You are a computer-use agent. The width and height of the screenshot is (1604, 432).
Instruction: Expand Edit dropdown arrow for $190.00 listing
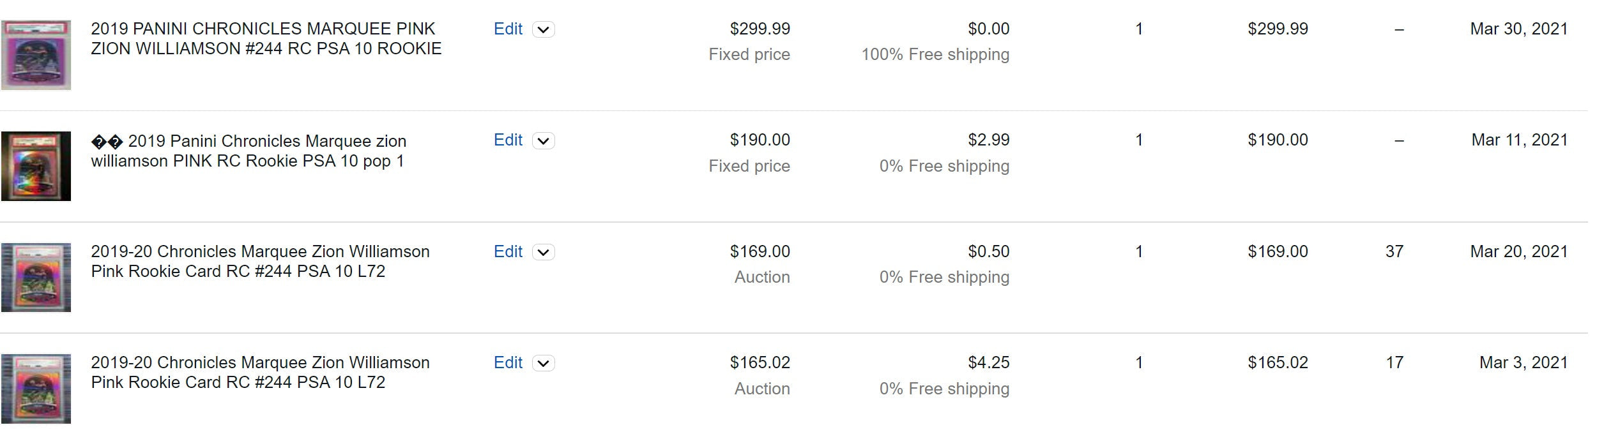544,140
